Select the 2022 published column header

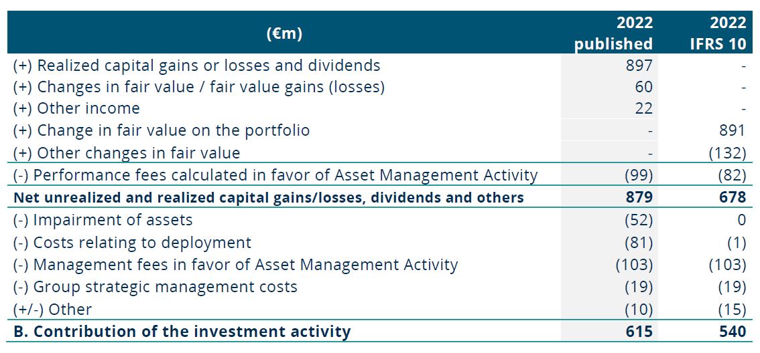tap(614, 33)
